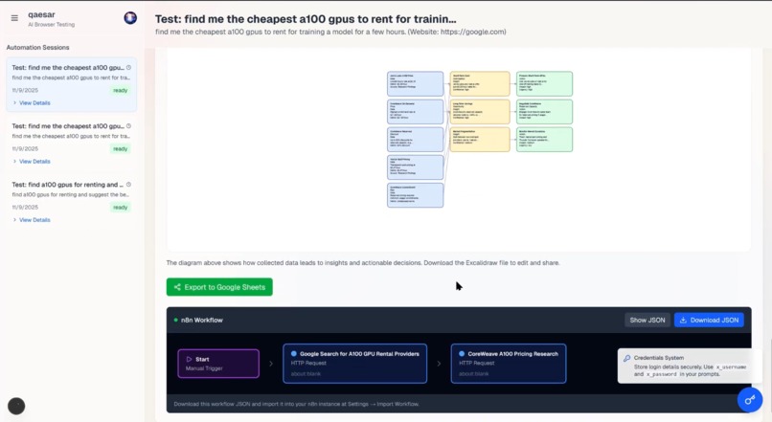The width and height of the screenshot is (772, 422).
Task: Click the 11/9/2025 date on the highlighted session
Action: point(25,91)
